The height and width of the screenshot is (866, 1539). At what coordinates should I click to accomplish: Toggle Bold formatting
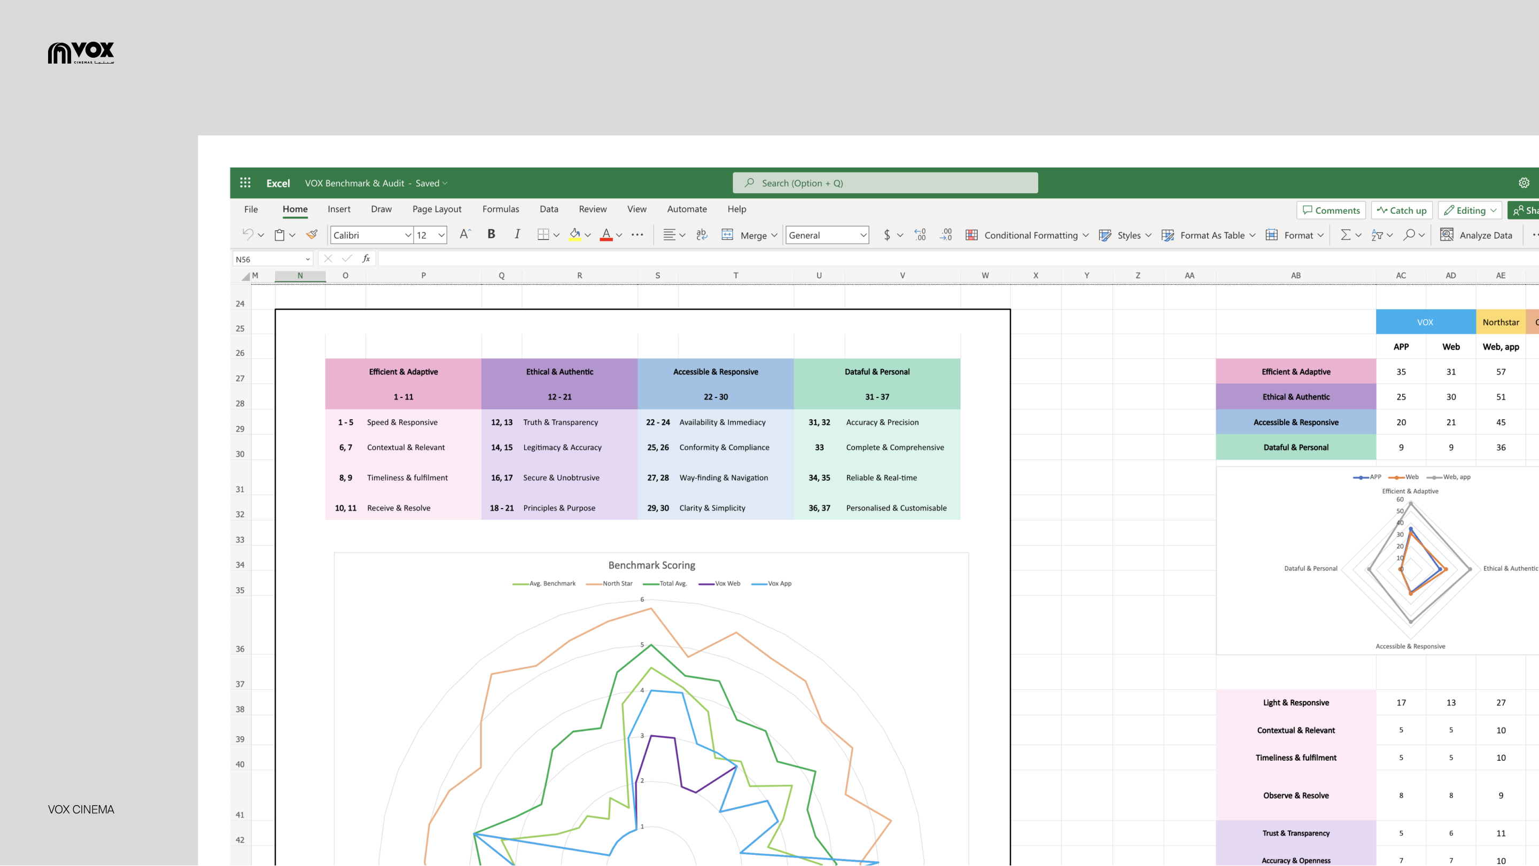(491, 234)
